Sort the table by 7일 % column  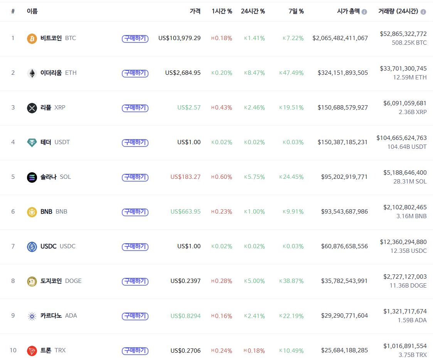(x=296, y=11)
